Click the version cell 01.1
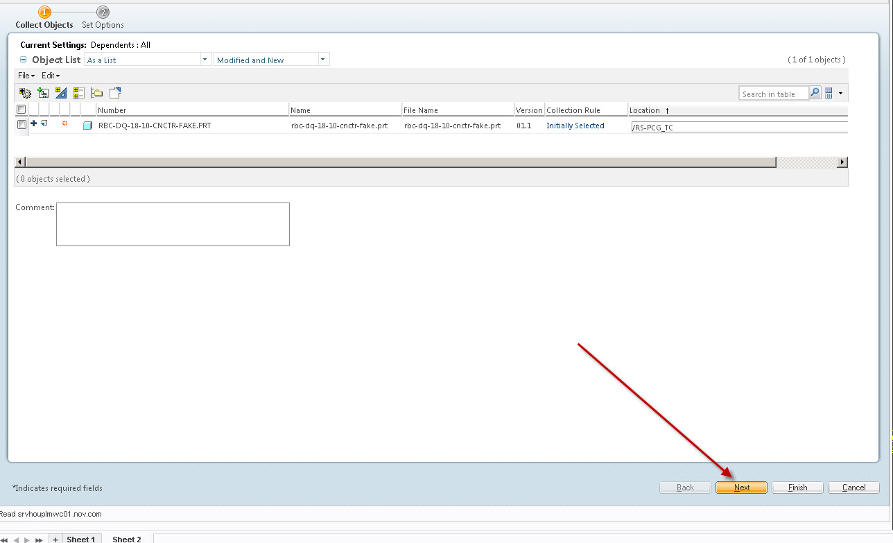Image resolution: width=893 pixels, height=543 pixels. point(523,126)
